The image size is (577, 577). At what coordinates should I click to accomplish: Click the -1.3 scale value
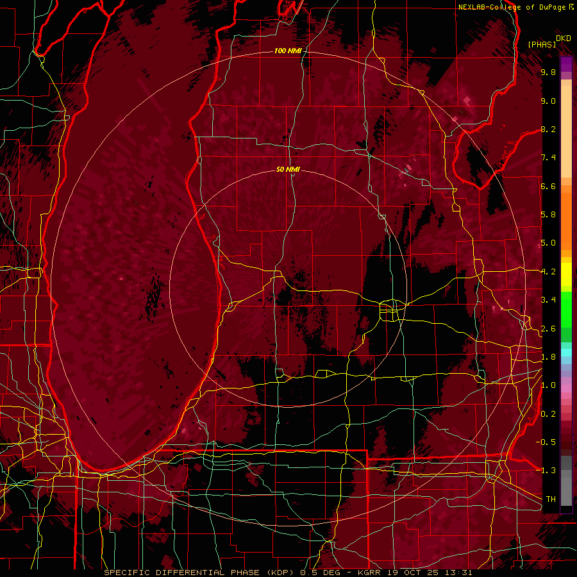click(546, 471)
